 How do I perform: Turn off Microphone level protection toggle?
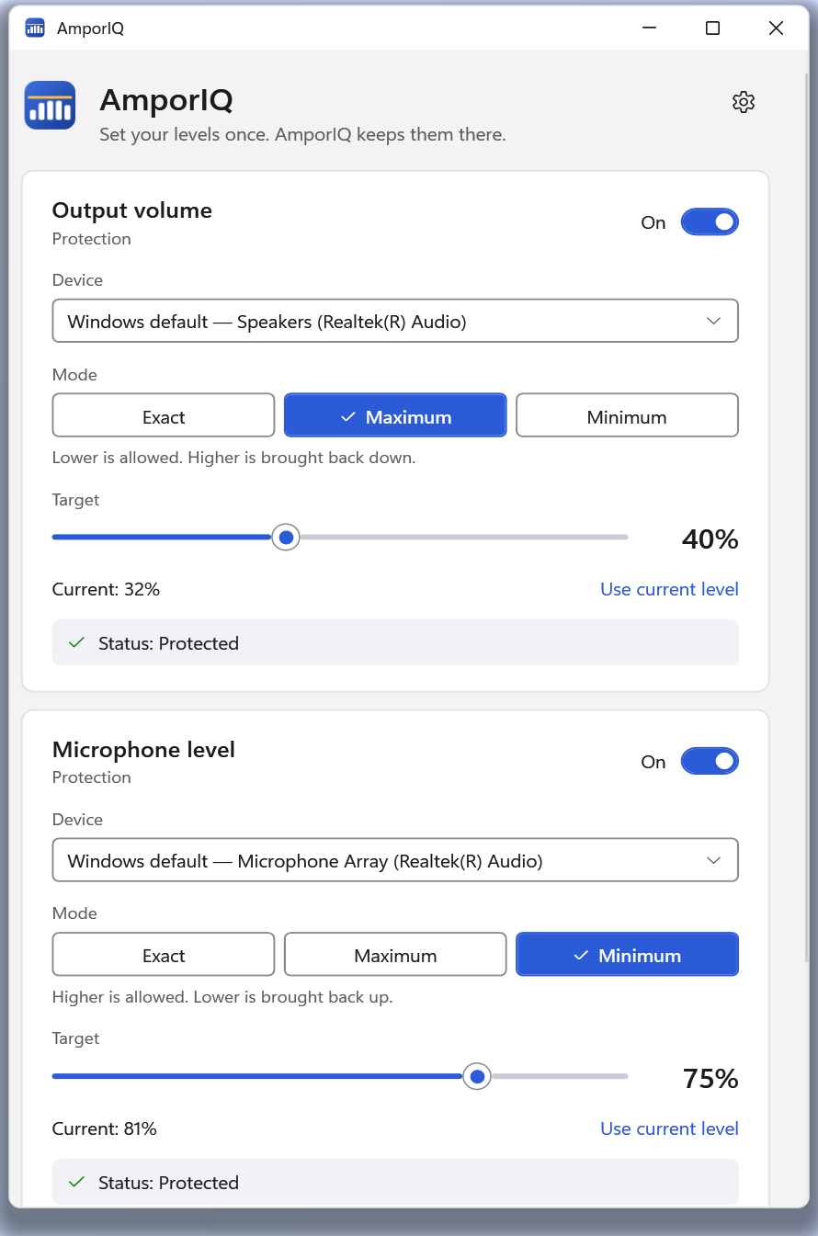pos(710,761)
